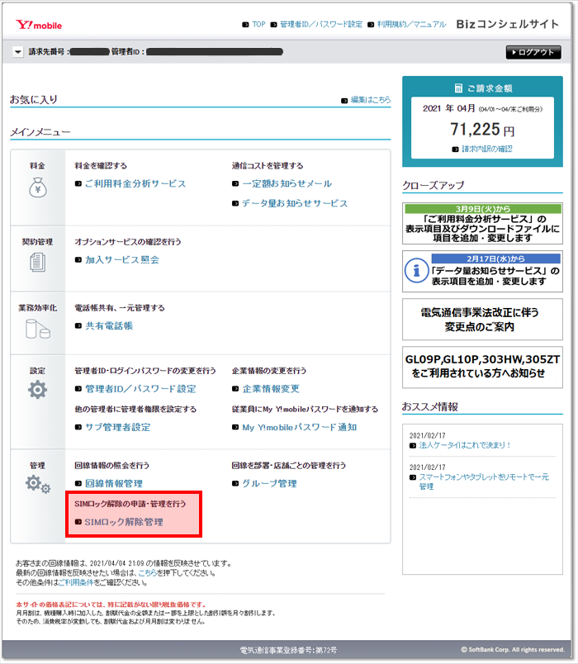This screenshot has width=578, height=664.
Task: Expand the billing number dropdown arrow
Action: pos(18,52)
